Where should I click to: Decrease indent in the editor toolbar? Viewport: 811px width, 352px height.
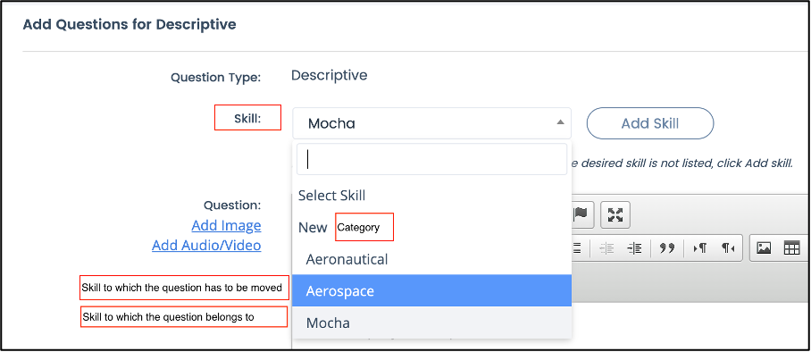(606, 248)
